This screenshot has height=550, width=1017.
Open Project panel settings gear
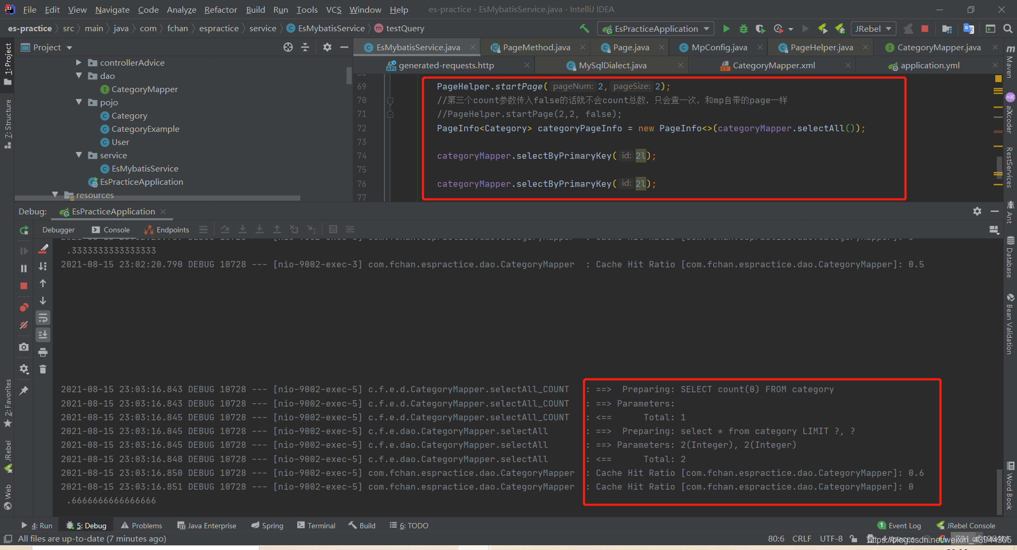click(x=327, y=47)
